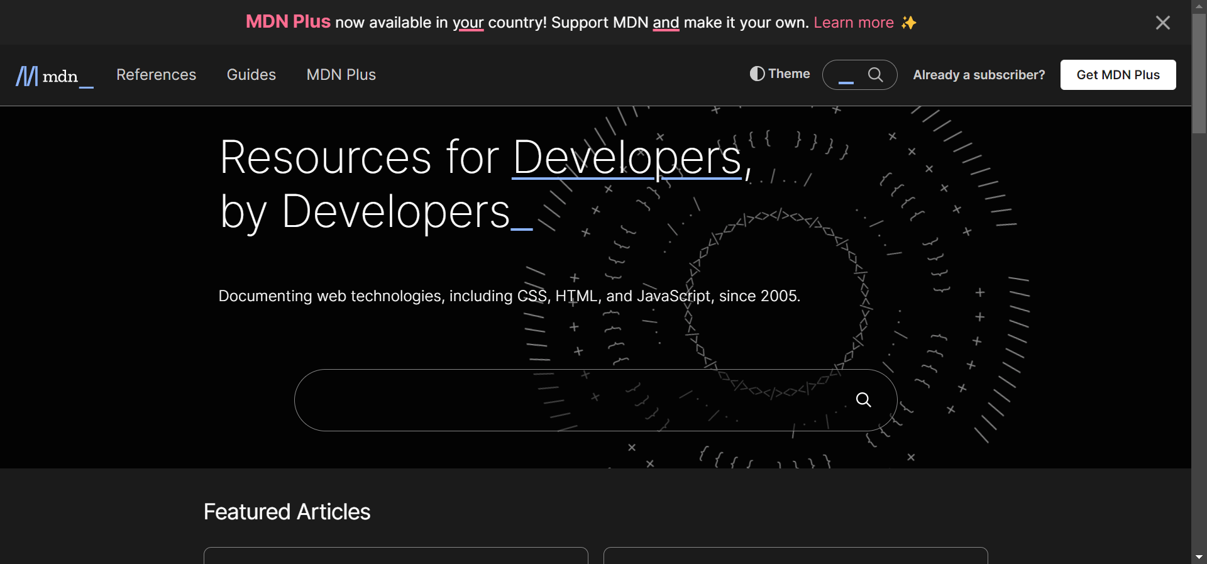This screenshot has width=1207, height=564.
Task: Click the sparkles icon beside Learn more
Action: coord(908,23)
